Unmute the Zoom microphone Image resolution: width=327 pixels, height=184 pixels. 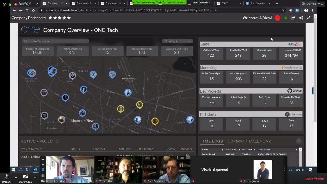(7, 179)
